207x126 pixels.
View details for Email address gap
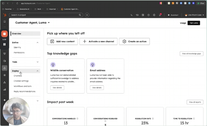[x=97, y=88]
